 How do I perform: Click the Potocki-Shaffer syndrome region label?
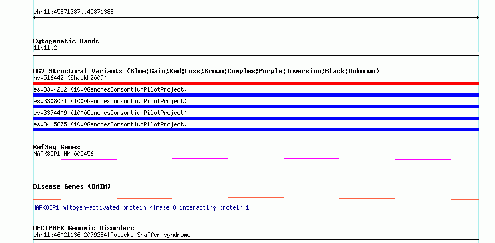pyautogui.click(x=112, y=235)
